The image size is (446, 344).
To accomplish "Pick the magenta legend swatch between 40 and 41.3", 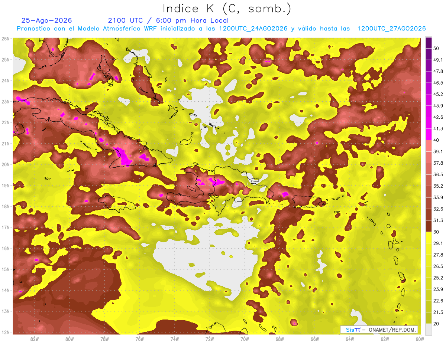I will 429,134.
